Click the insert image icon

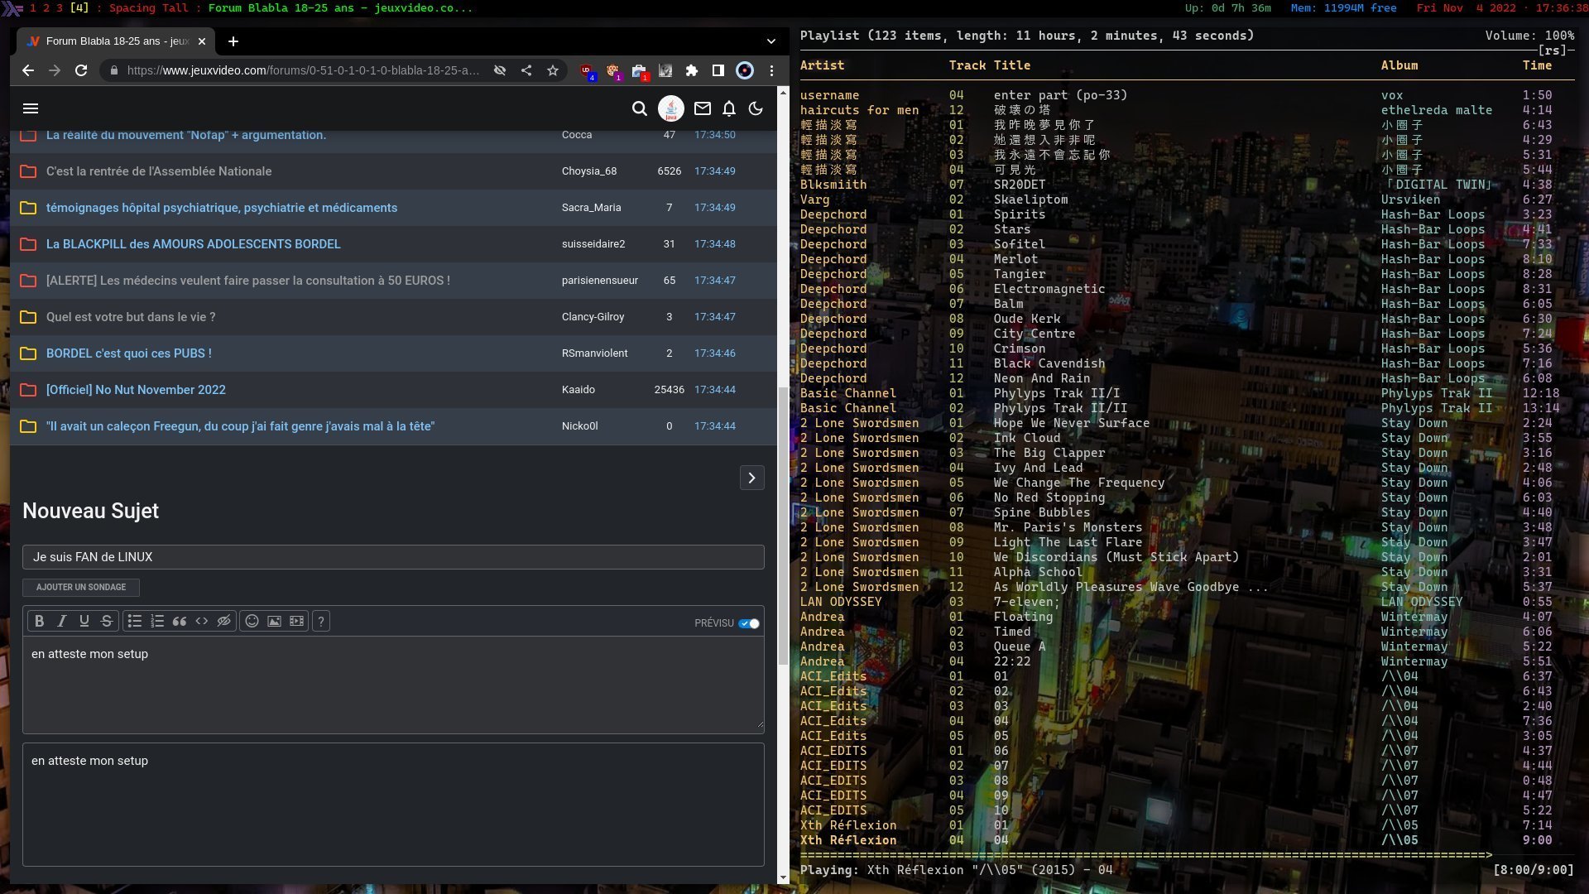(x=274, y=621)
